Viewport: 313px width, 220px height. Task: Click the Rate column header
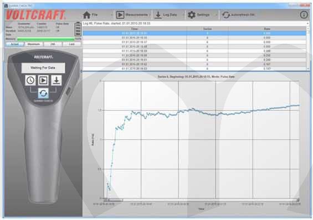click(x=267, y=29)
